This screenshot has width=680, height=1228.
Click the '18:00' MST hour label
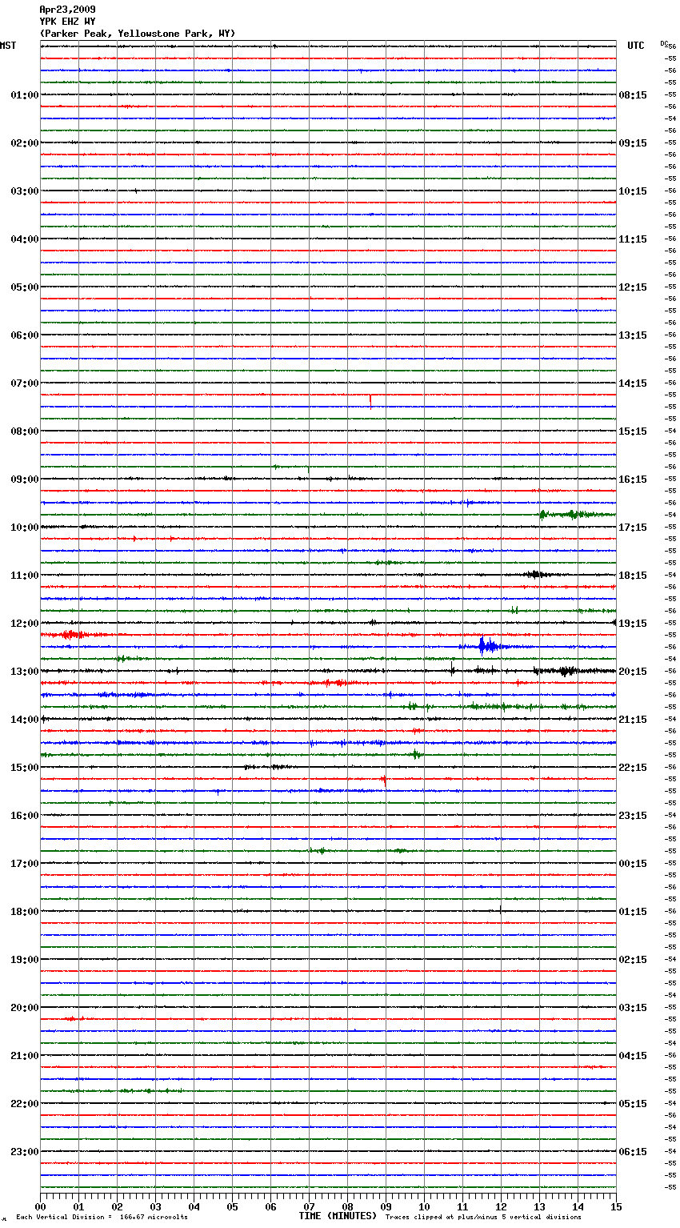(24, 912)
